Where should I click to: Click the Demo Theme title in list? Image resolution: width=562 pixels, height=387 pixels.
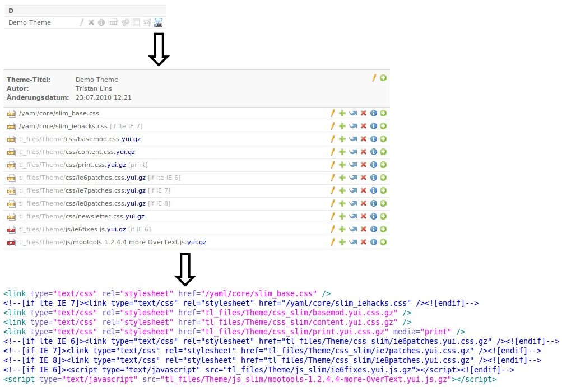tap(30, 22)
